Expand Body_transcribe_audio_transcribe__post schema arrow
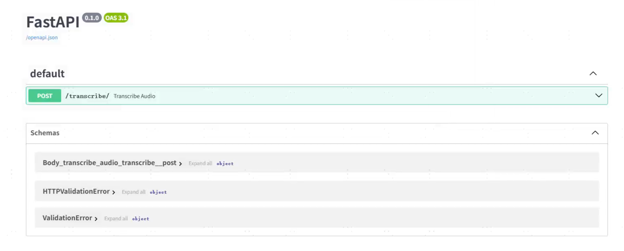The width and height of the screenshot is (624, 251). click(x=180, y=164)
